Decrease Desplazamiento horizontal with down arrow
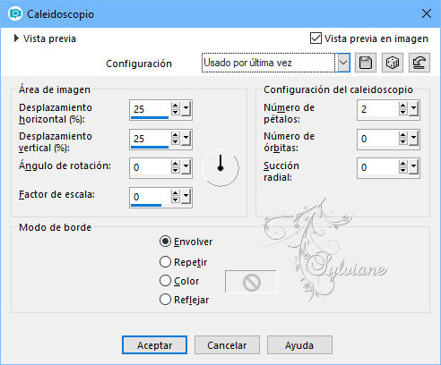 point(175,113)
